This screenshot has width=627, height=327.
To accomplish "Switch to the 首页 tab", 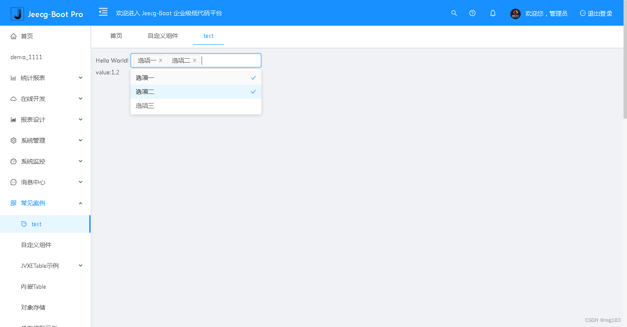I will [116, 36].
